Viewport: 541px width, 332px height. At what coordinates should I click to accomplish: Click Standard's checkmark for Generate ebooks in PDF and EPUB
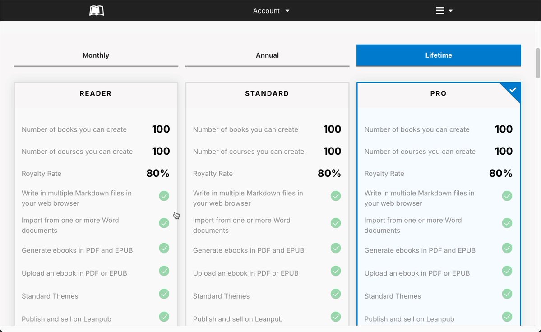336,248
